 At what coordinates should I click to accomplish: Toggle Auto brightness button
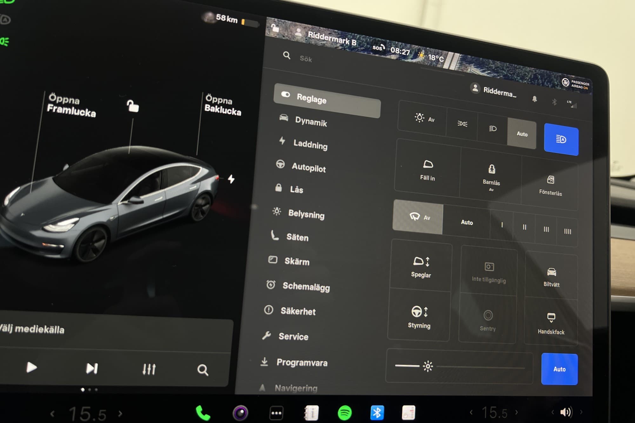(x=559, y=369)
